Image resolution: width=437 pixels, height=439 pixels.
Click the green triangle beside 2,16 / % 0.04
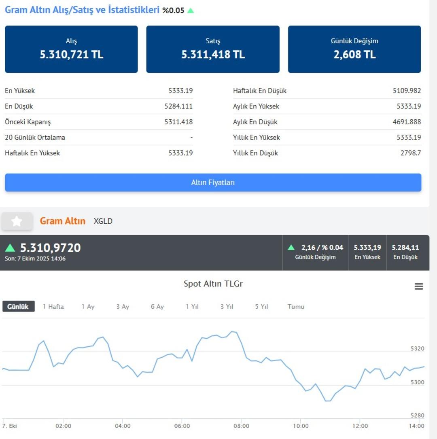click(x=291, y=247)
